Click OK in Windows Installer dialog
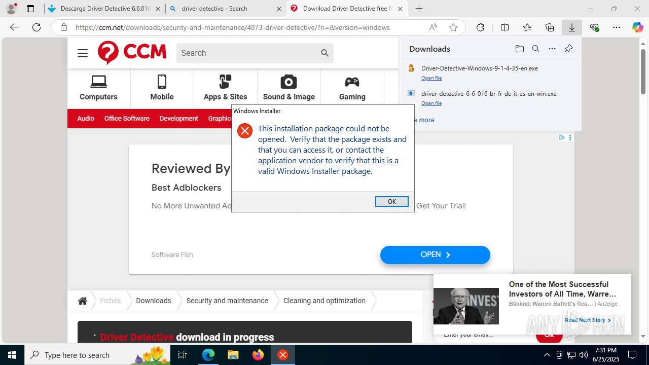This screenshot has width=649, height=365. click(x=391, y=201)
